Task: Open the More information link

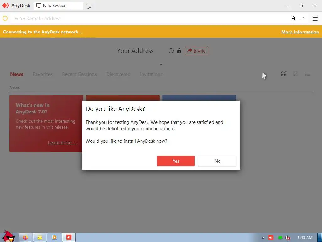Action: point(300,32)
